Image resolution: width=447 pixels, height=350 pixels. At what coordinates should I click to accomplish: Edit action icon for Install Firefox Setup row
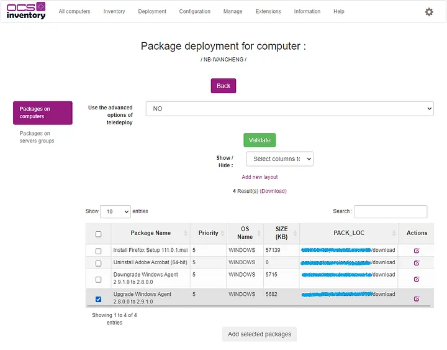(416, 251)
